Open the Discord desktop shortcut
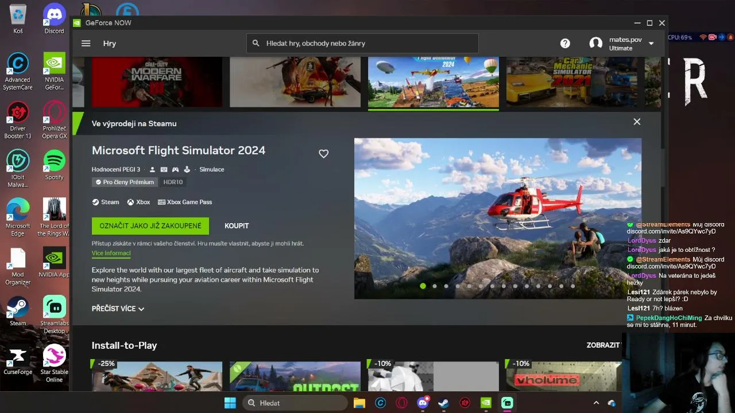Image resolution: width=735 pixels, height=413 pixels. [55, 19]
